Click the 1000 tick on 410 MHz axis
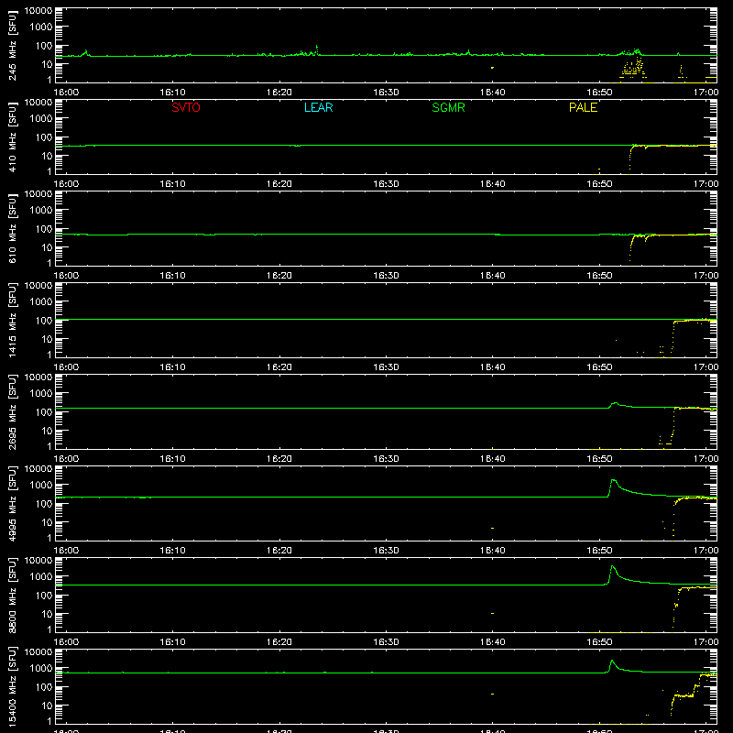733x733 pixels. click(41, 119)
